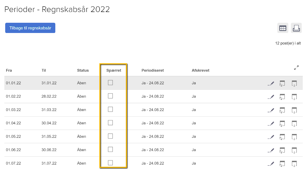Edit the period starting 01.07.22

(x=271, y=163)
